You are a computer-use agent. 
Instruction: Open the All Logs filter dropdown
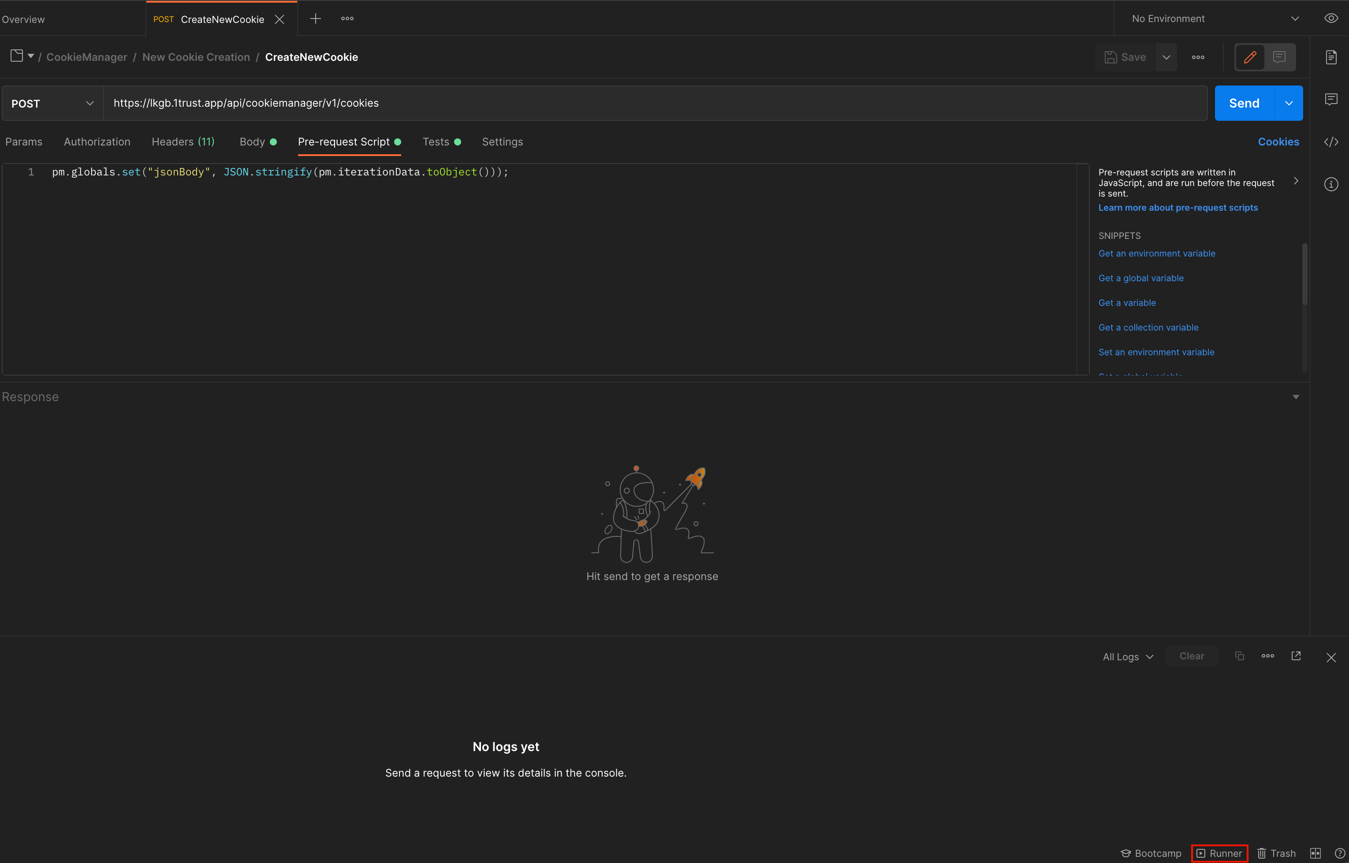point(1128,657)
